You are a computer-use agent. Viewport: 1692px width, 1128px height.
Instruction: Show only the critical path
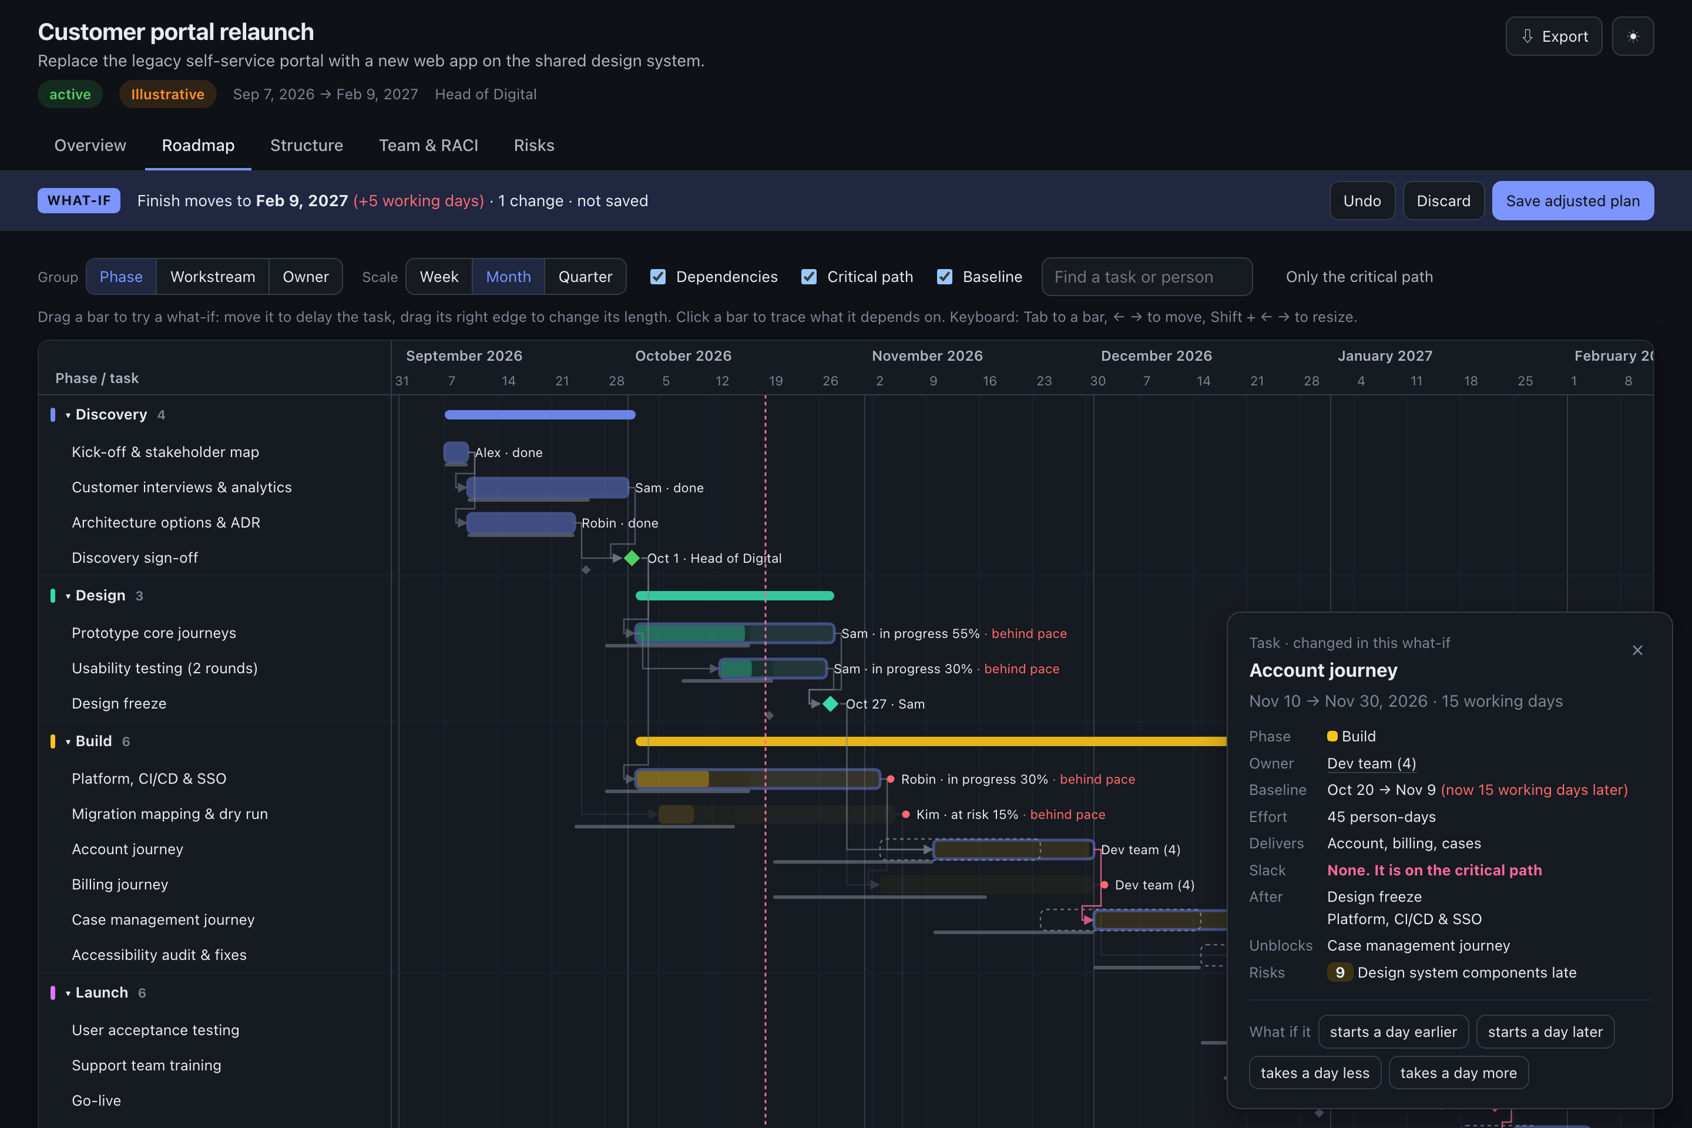point(1359,277)
